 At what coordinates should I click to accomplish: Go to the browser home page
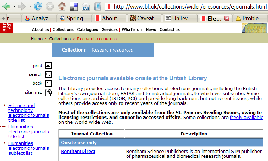point(62,6)
